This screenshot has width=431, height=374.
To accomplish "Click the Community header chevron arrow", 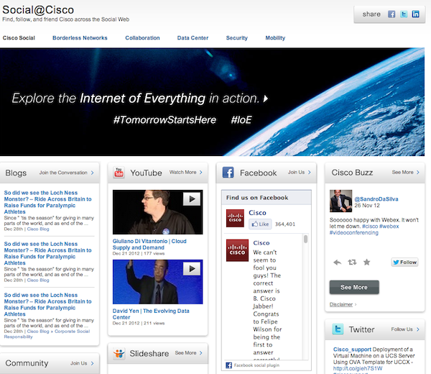I will tap(93, 363).
